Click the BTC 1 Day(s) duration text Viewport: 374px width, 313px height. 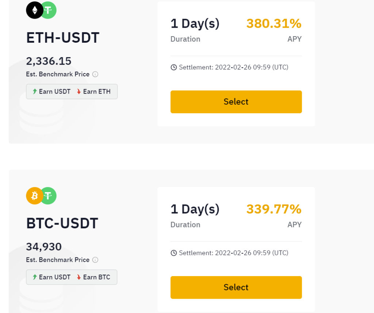[195, 209]
